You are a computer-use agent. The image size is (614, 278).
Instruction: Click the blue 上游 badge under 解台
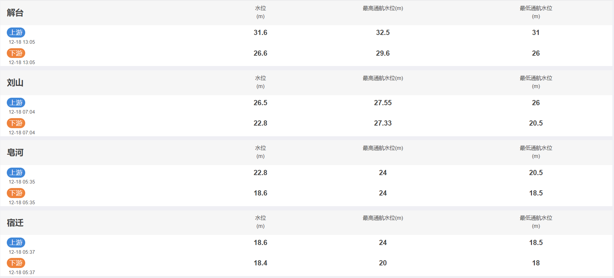pos(16,32)
